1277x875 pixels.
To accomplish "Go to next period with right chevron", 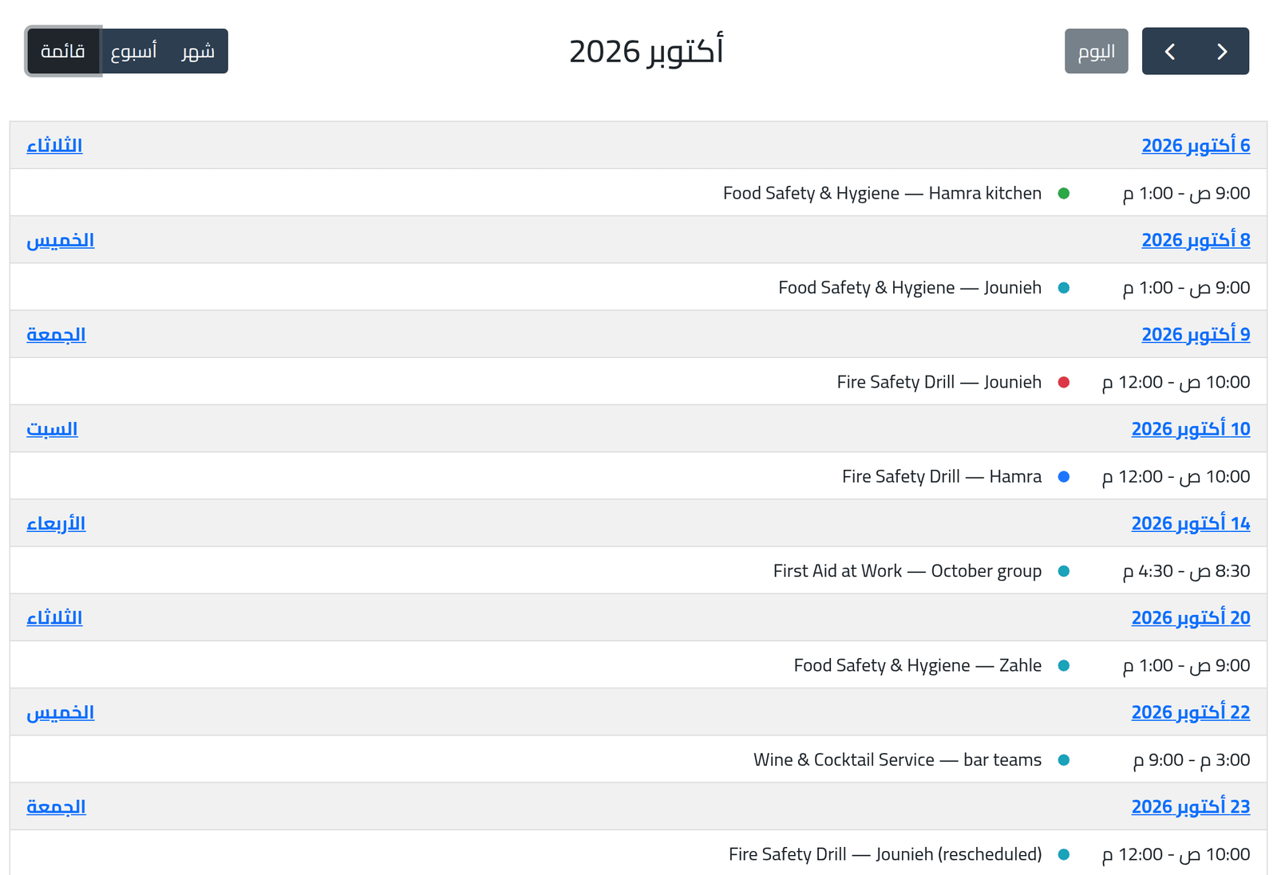I will click(1222, 51).
